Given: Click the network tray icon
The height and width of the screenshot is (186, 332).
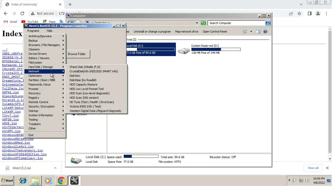Looking at the screenshot, I should pos(301,181).
